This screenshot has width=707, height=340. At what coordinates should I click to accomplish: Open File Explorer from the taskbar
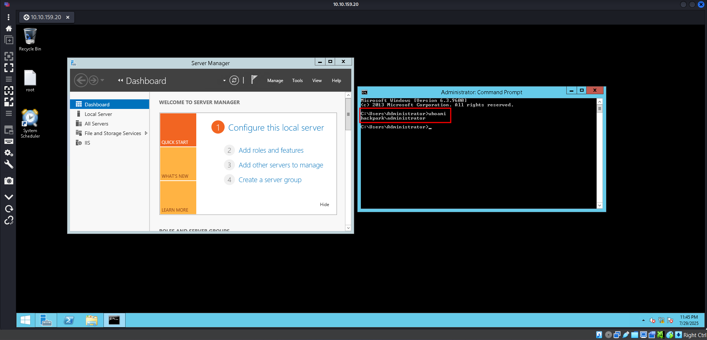(92, 320)
